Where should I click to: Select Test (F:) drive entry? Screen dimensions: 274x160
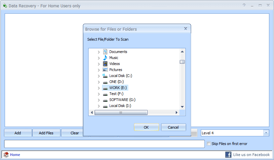click(116, 94)
